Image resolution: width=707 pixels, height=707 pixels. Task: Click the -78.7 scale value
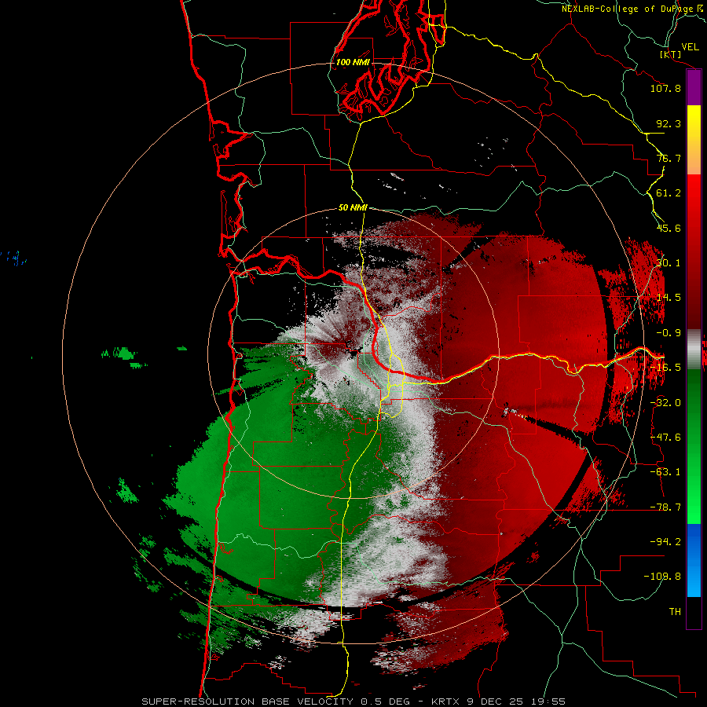pos(665,507)
